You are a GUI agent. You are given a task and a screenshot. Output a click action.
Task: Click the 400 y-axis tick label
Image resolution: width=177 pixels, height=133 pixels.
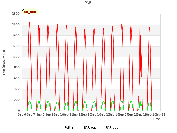click(x=17, y=89)
